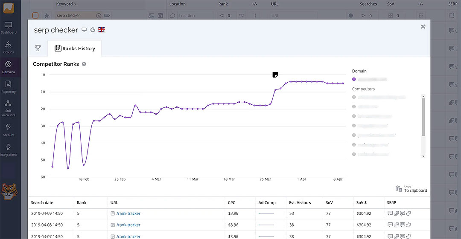Open the /rank-tracker link for 2019-04-09
461x239 pixels.
pyautogui.click(x=128, y=213)
